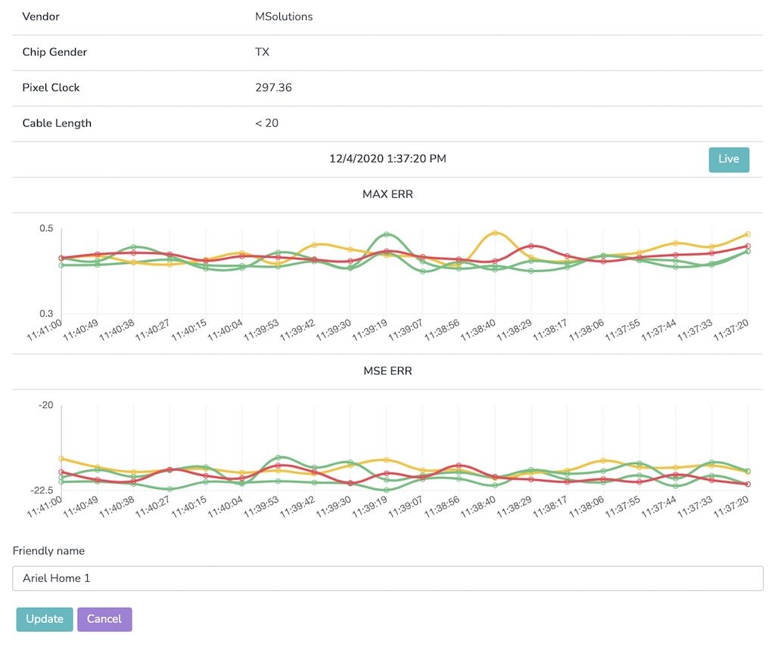
Task: Click the Live button
Action: (x=728, y=159)
